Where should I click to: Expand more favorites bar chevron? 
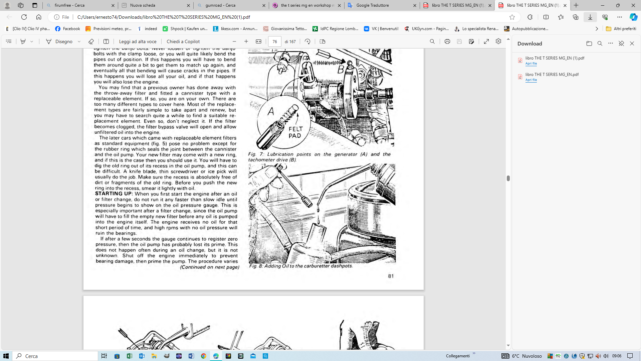coord(597,29)
